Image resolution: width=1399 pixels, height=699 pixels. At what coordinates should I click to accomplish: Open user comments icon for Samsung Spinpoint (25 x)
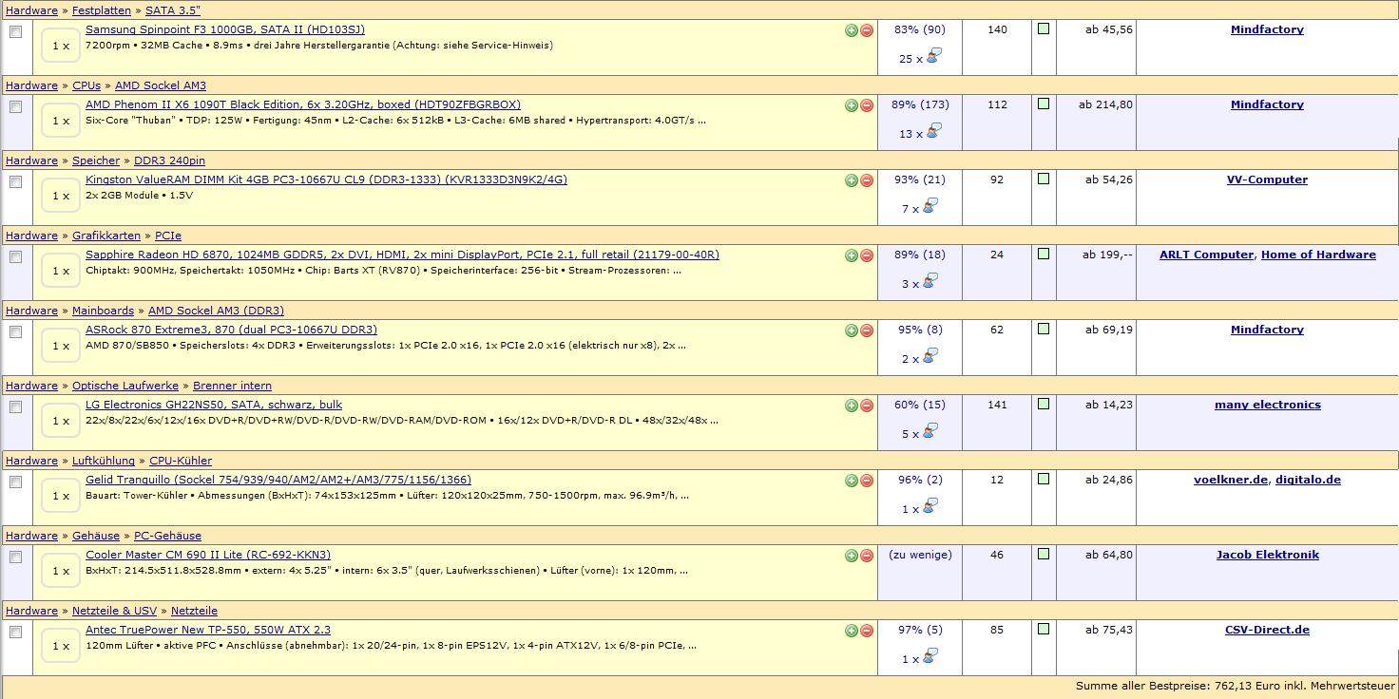933,56
